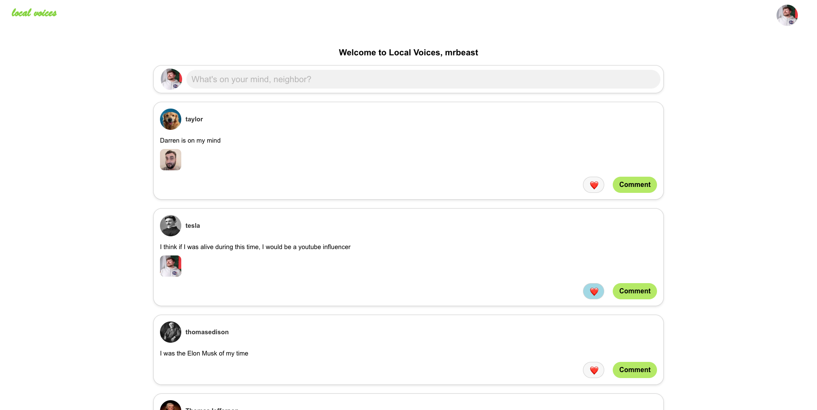817x410 pixels.
Task: Like taylor's post with the heart button
Action: pos(594,185)
